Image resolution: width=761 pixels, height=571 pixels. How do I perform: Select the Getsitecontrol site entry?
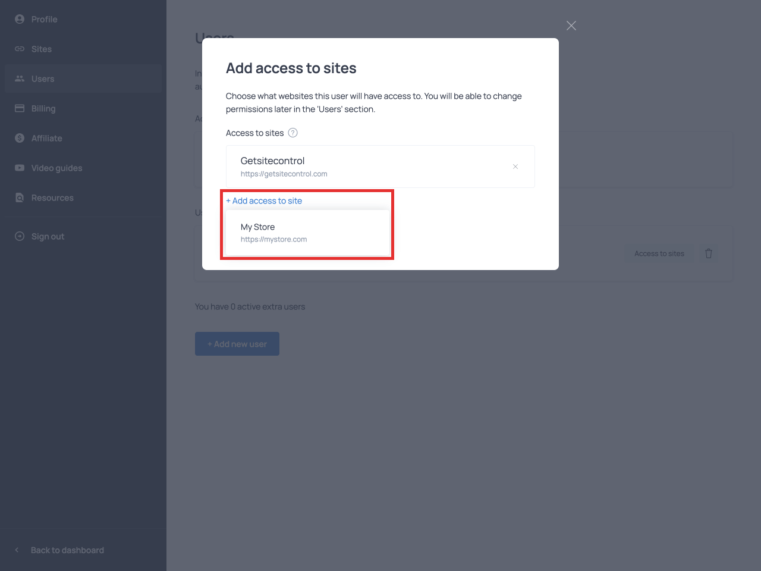(x=357, y=167)
